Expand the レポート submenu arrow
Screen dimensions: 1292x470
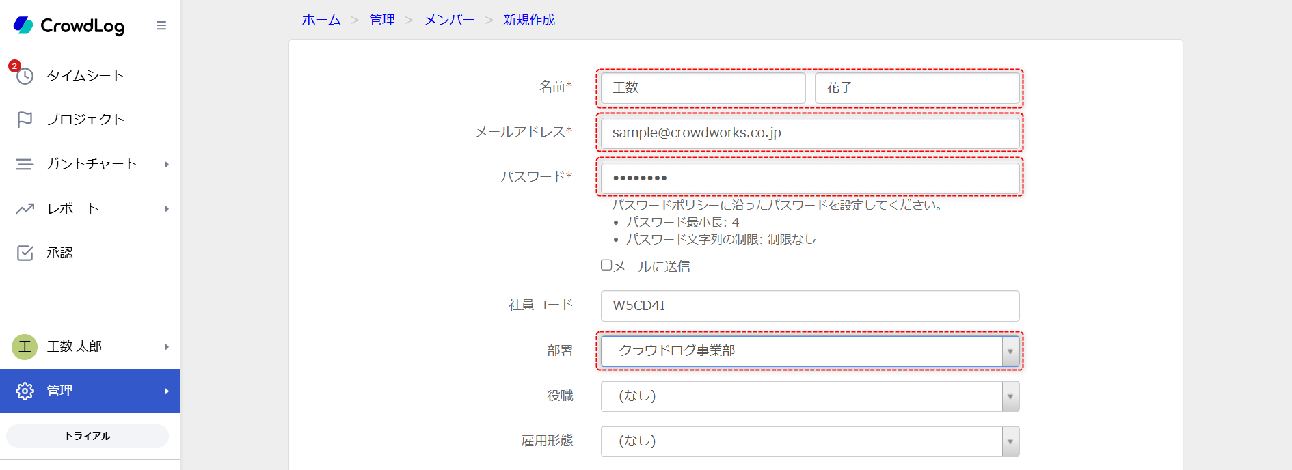coord(167,209)
